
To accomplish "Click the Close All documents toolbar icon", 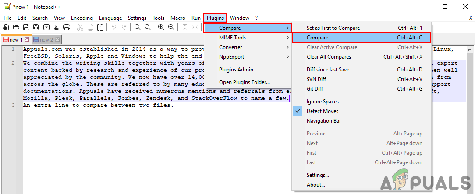I will point(57,28).
